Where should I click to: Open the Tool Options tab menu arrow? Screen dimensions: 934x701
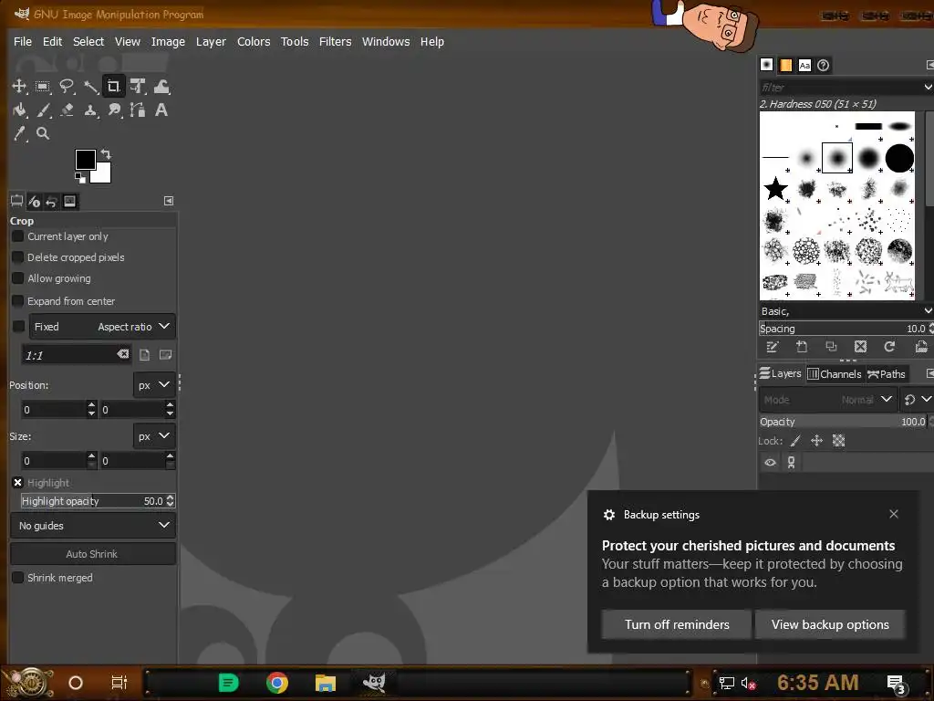169,201
